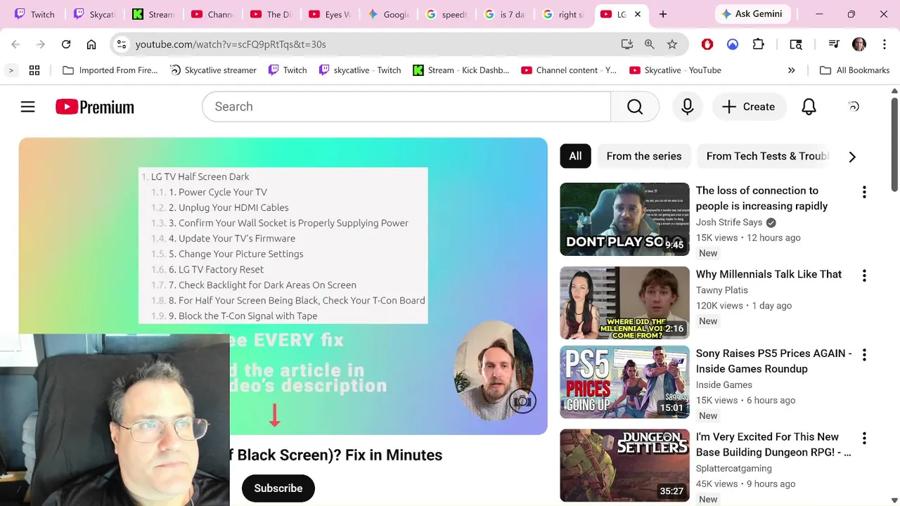Open a new browser tab

pos(663,14)
